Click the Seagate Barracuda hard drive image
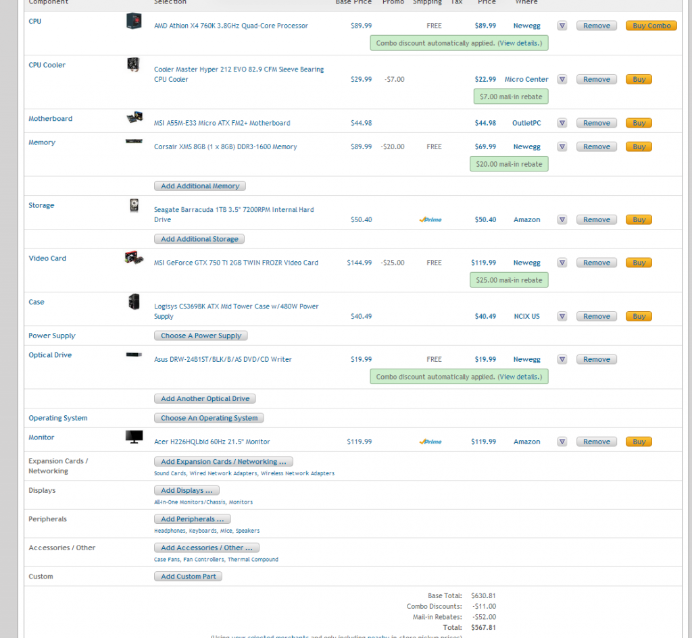The image size is (692, 638). (134, 205)
